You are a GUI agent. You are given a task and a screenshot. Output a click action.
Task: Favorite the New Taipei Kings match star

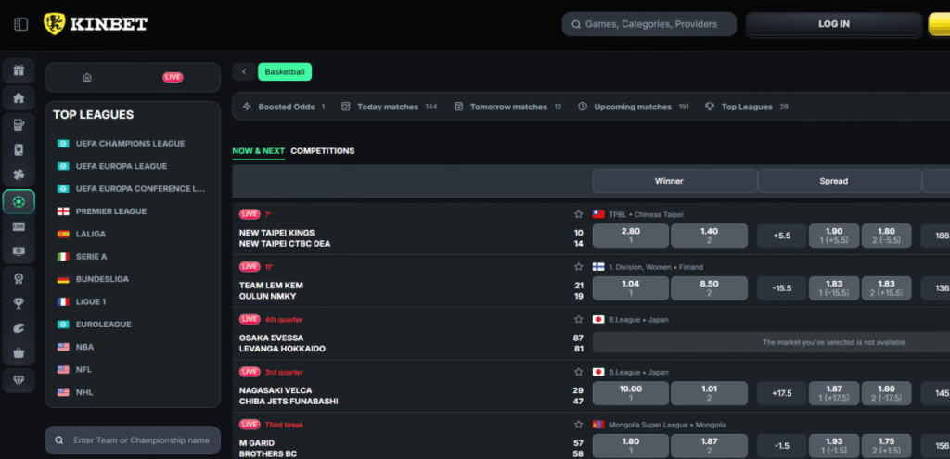pos(578,214)
